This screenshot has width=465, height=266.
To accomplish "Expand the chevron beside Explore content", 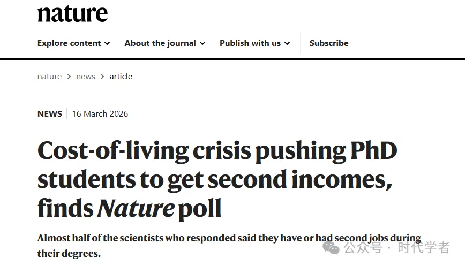I will 107,43.
